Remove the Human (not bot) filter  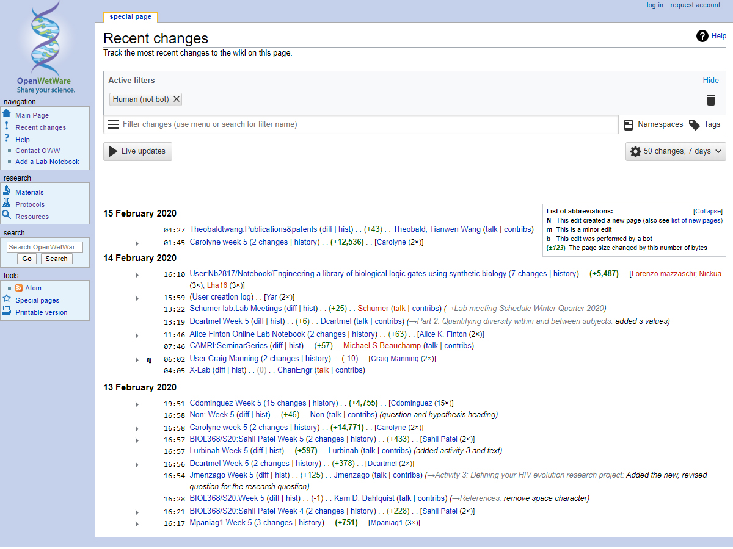pos(177,99)
